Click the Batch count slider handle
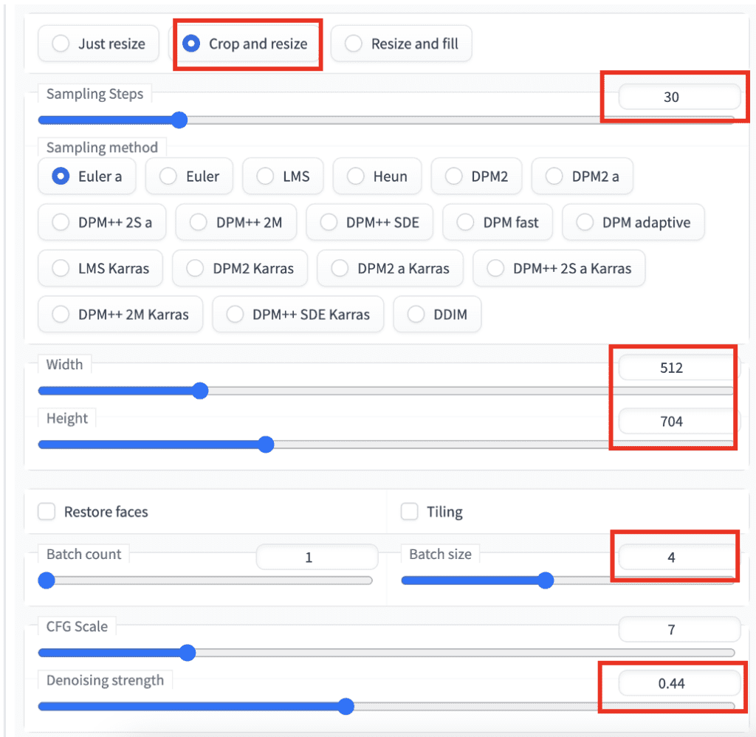The image size is (756, 737). (x=47, y=580)
